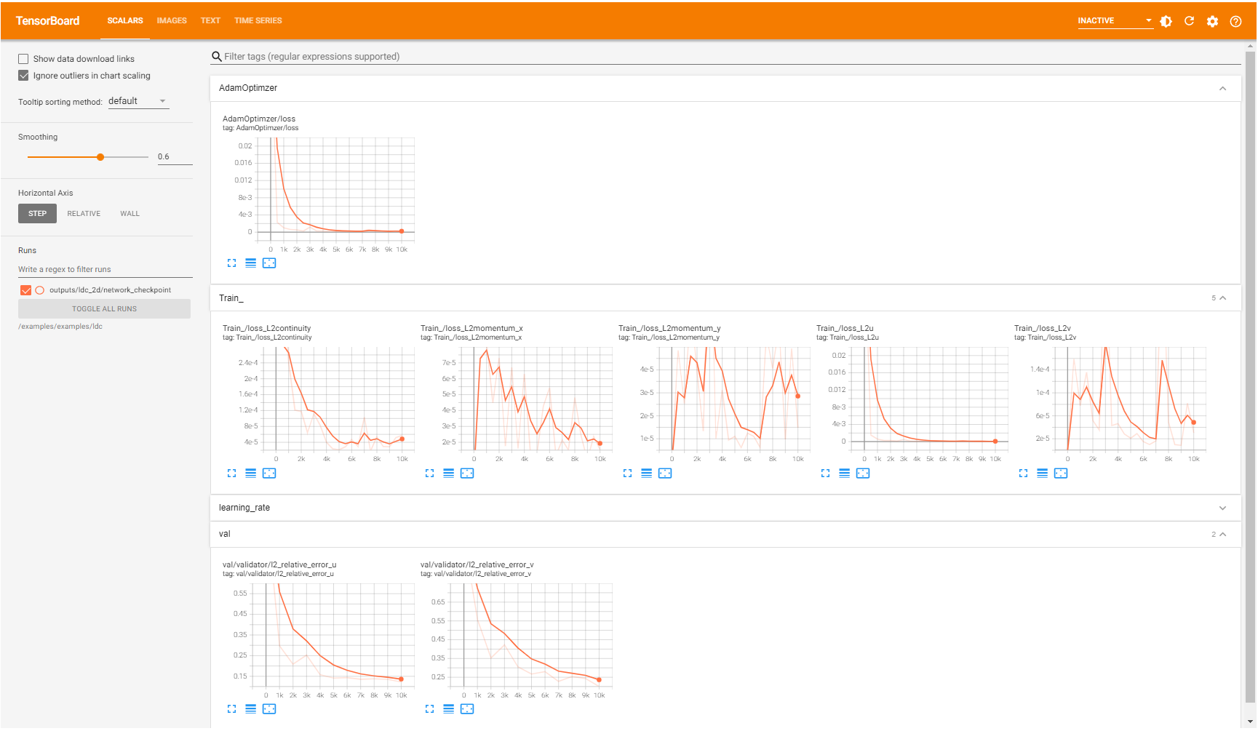Uncheck Ignore outliers in chart scaling
Screen dimensions: 1258x731
(23, 75)
